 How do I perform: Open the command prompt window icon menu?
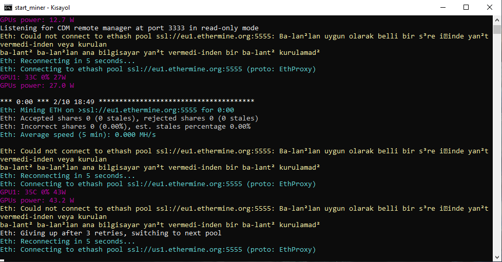point(8,7)
